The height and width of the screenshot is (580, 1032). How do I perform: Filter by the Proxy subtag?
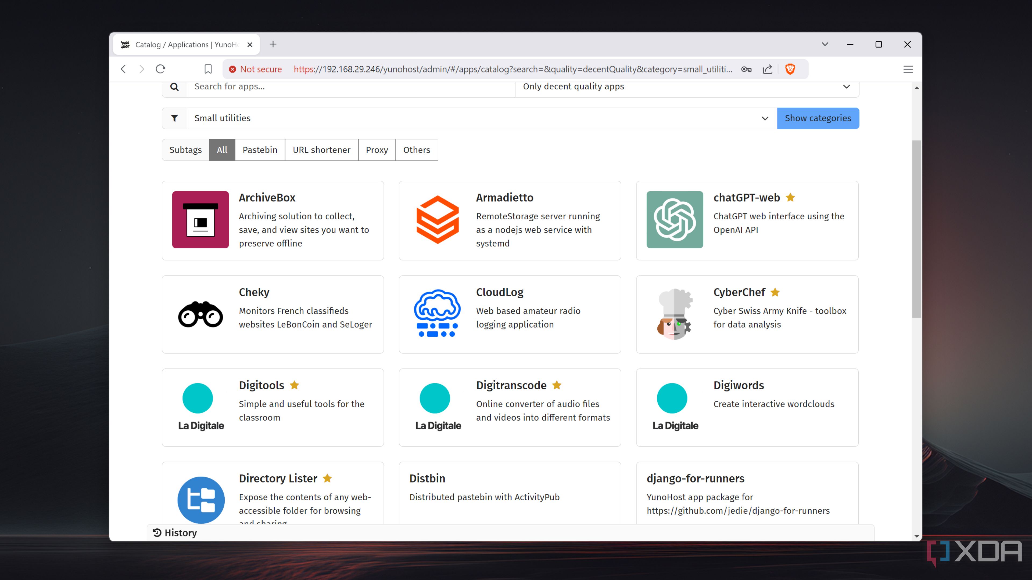point(377,150)
